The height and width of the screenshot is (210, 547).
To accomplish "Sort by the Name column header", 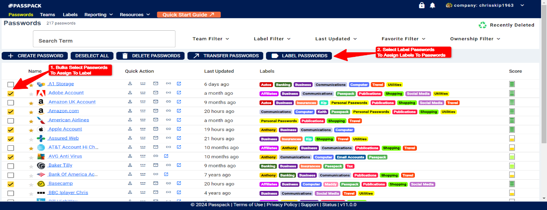I will (35, 71).
